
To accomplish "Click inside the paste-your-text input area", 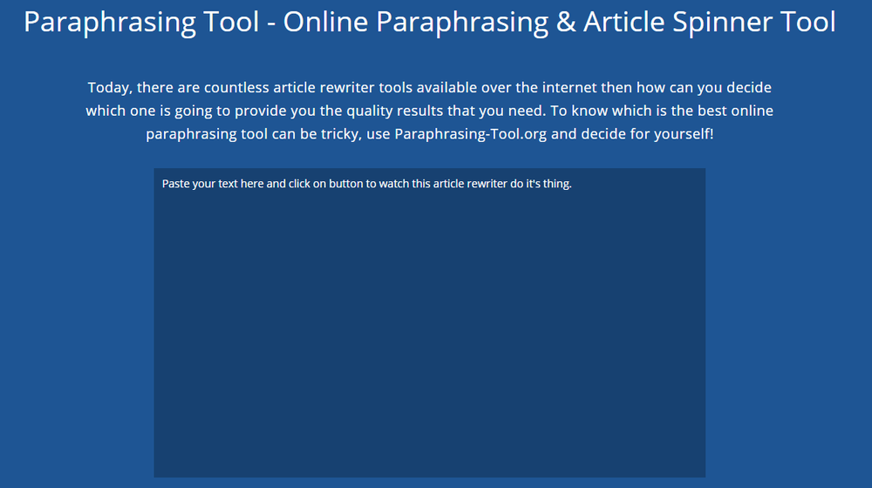I will click(429, 322).
